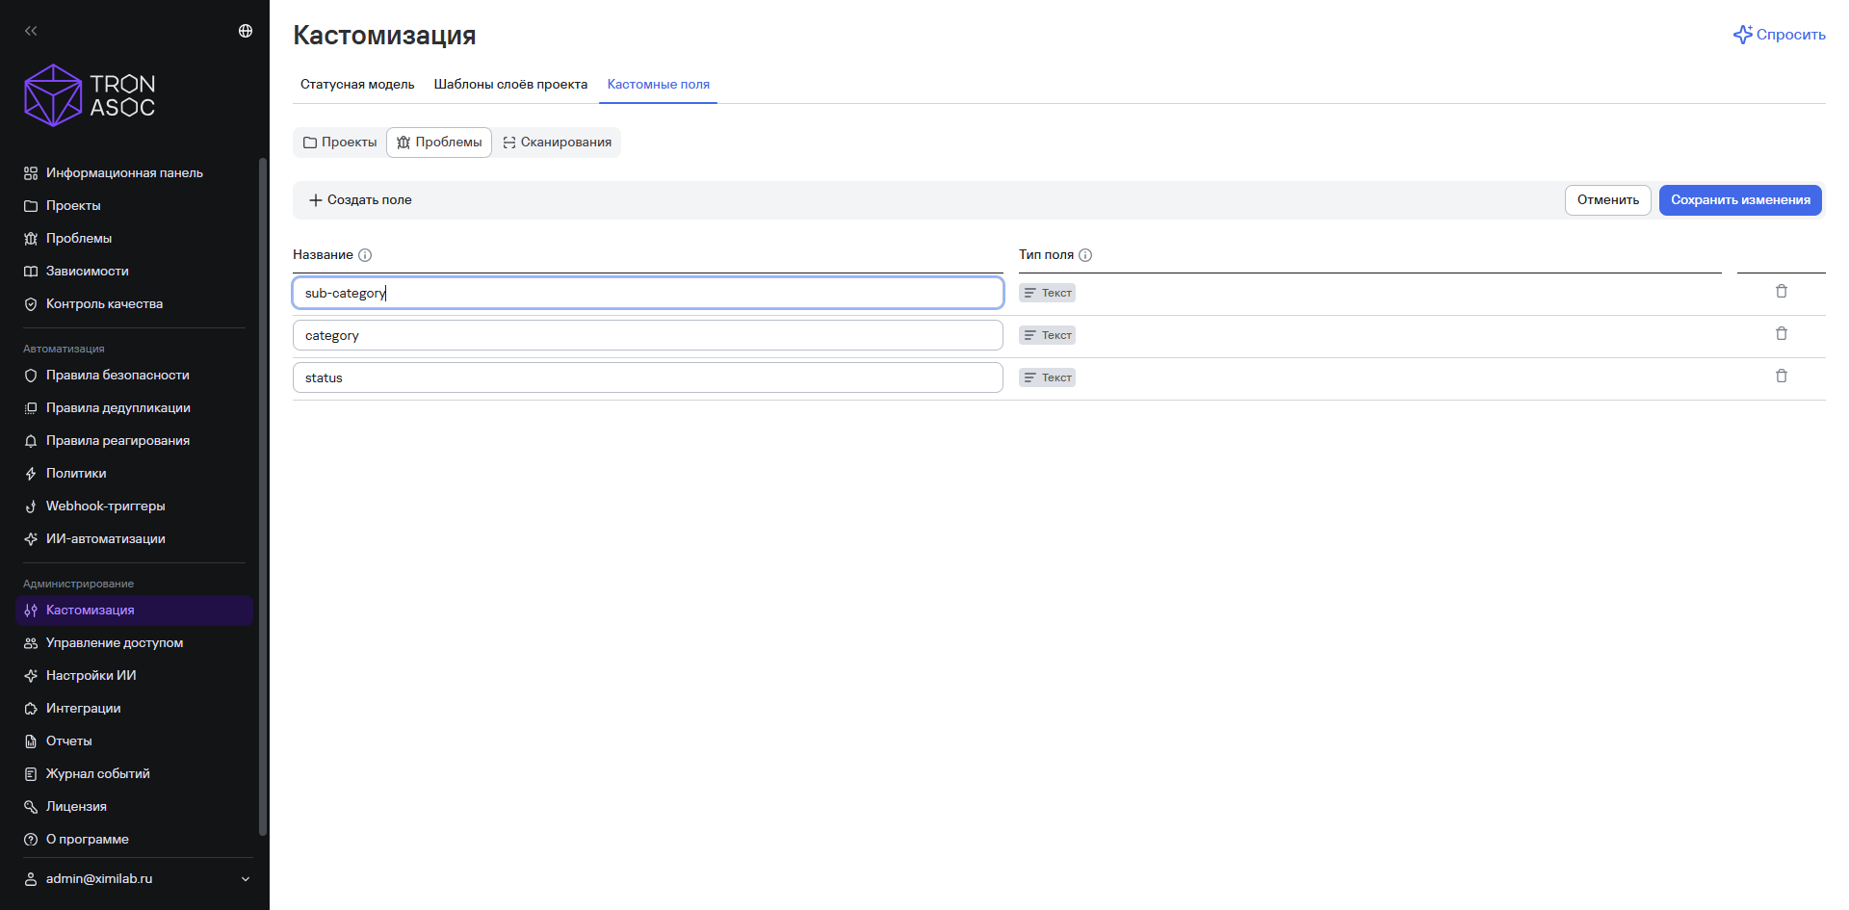
Task: Collapse the sidebar with double-chevron icon
Action: pos(31,31)
